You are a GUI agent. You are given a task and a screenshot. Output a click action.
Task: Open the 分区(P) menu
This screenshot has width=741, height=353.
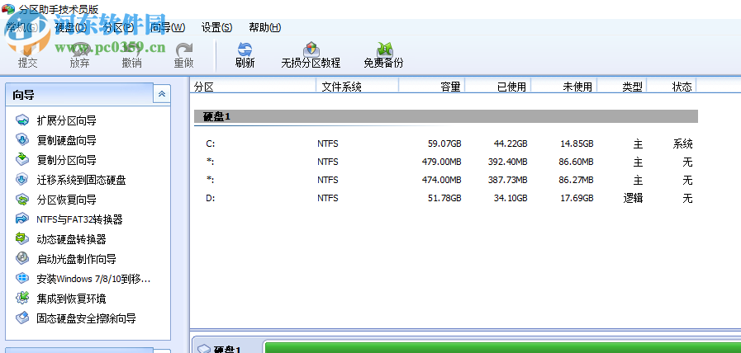119,27
